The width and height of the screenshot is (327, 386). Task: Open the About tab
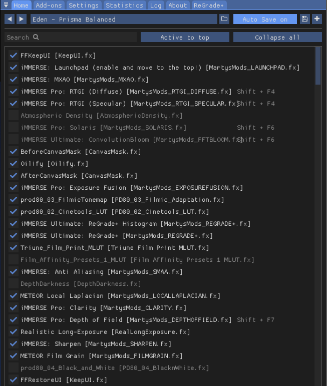pyautogui.click(x=178, y=5)
